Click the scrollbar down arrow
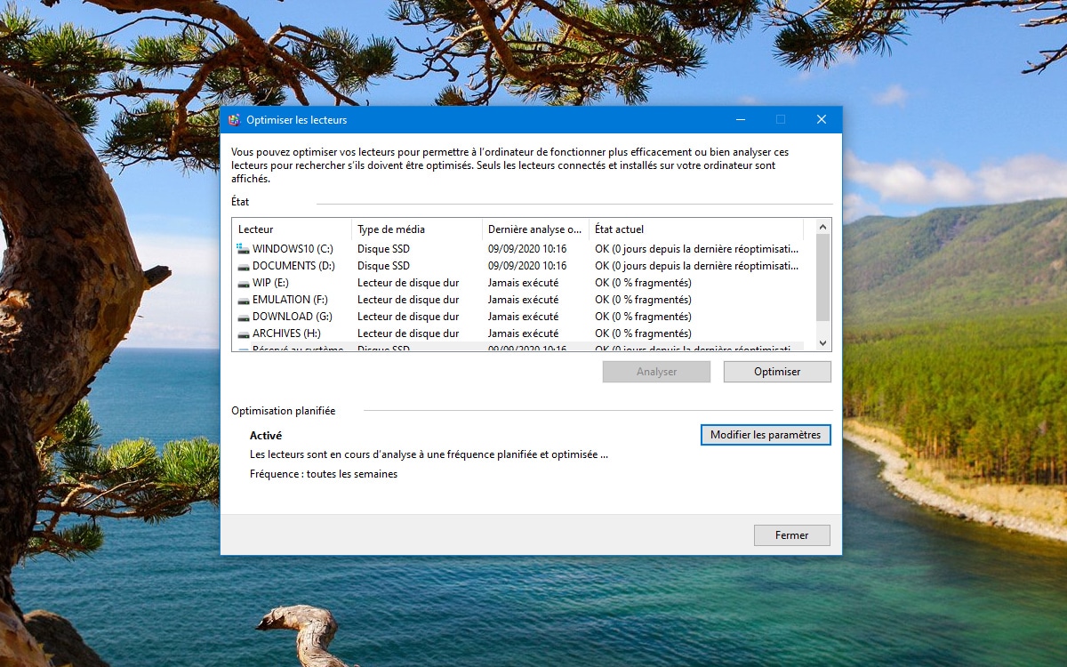 [822, 342]
